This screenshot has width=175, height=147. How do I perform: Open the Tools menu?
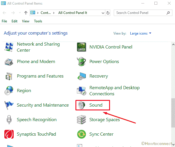(38, 21)
